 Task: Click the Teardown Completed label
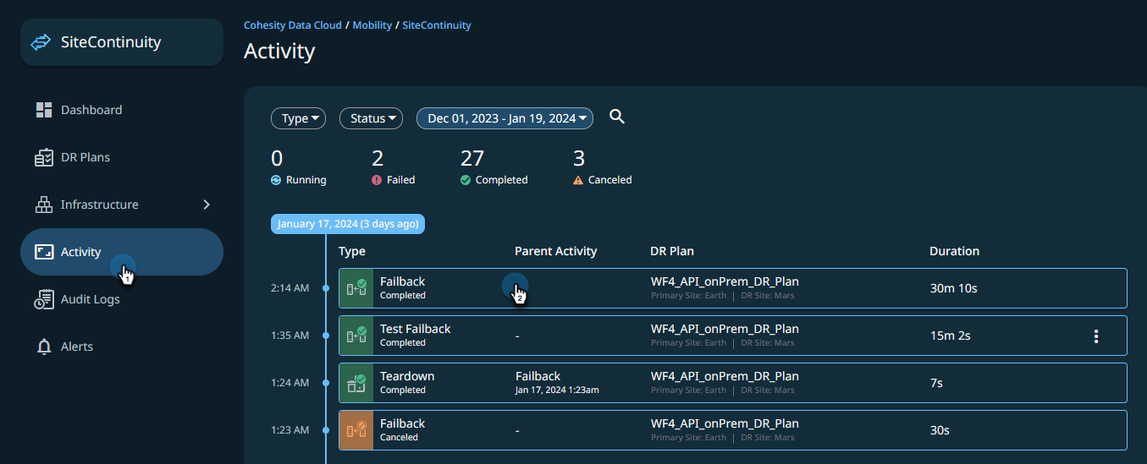click(x=403, y=390)
